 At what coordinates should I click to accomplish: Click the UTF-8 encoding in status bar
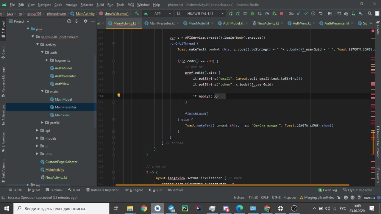pyautogui.click(x=276, y=197)
